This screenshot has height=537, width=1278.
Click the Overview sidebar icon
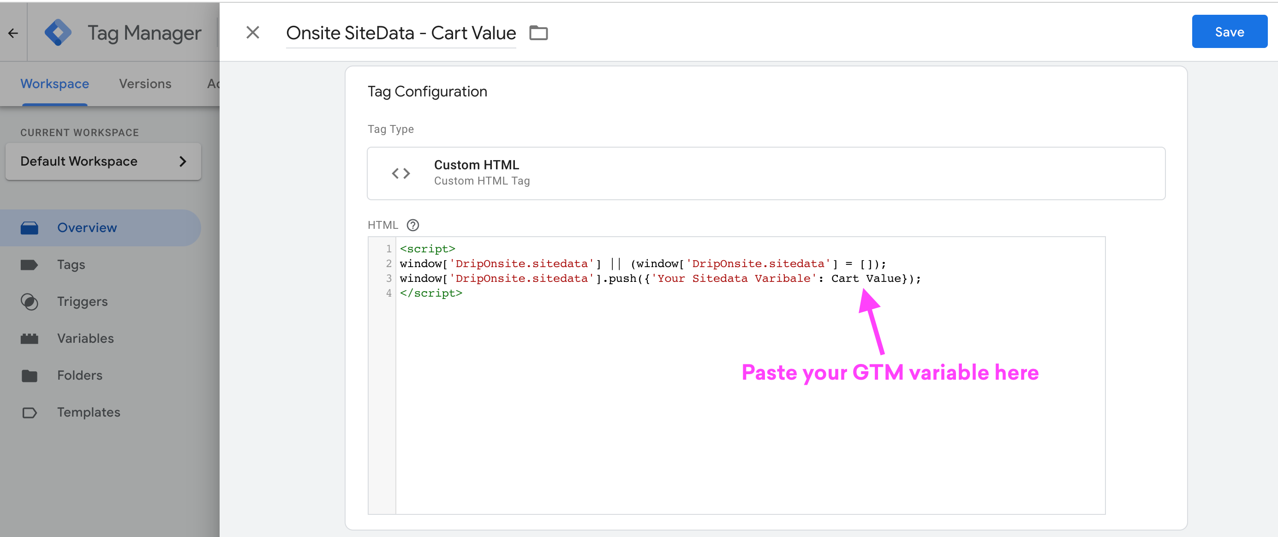click(x=29, y=228)
